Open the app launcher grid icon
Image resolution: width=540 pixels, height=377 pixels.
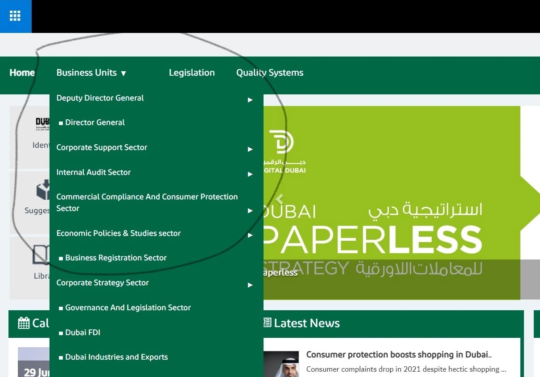coord(15,16)
